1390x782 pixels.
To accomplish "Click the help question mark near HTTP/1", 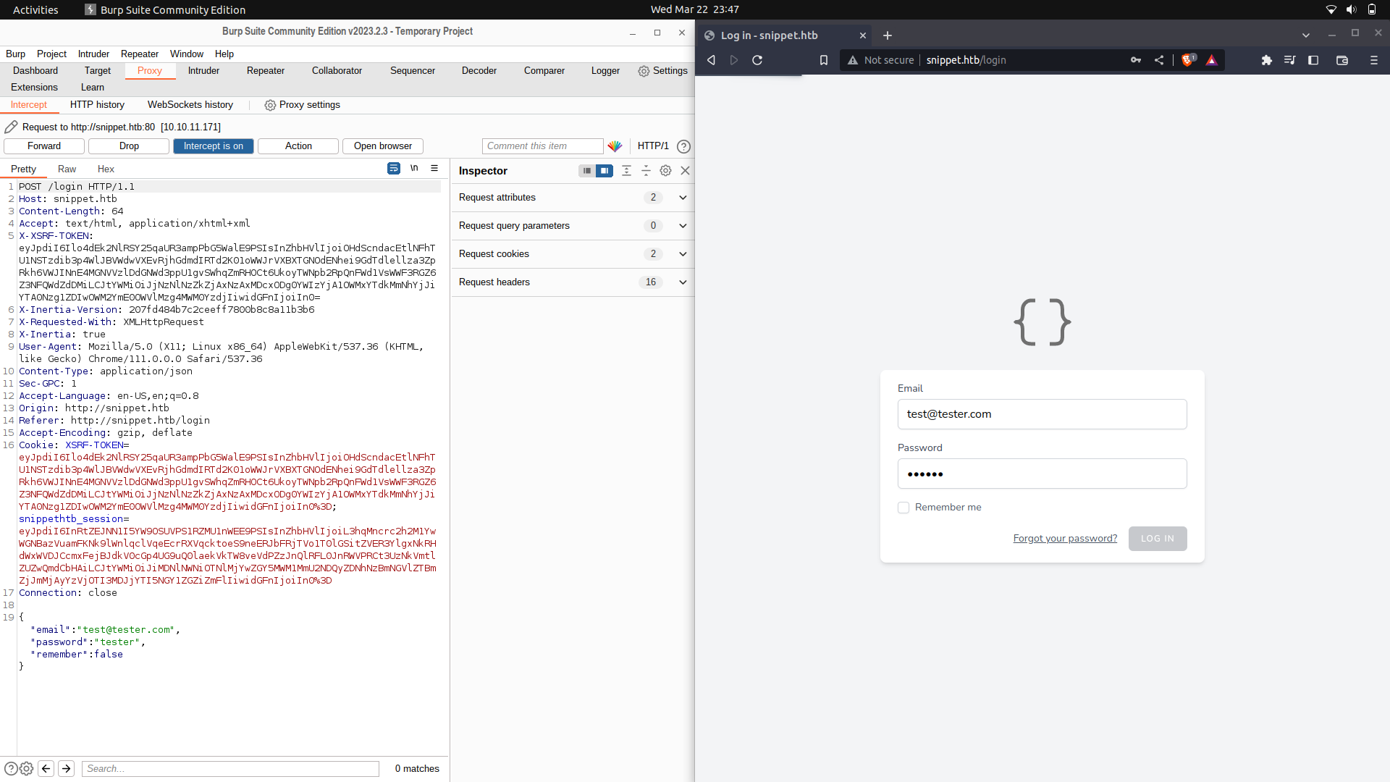I will (x=683, y=146).
